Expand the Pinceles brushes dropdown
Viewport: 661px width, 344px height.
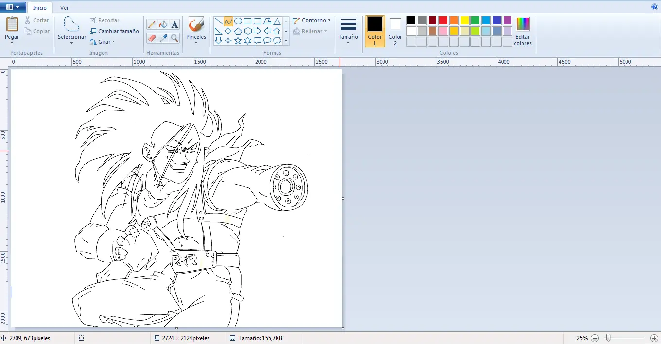point(196,43)
